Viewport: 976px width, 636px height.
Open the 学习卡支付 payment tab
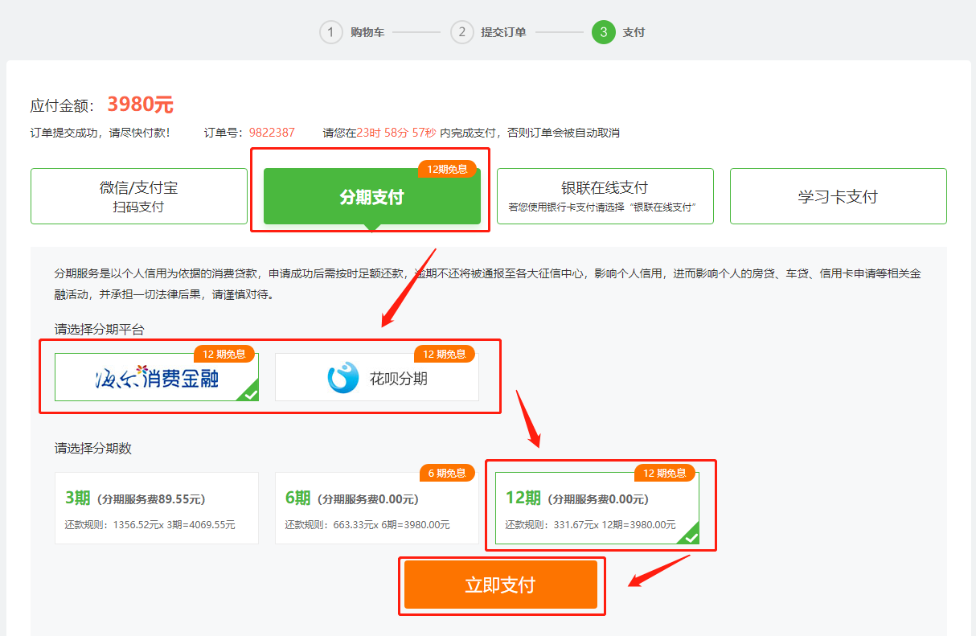point(838,196)
